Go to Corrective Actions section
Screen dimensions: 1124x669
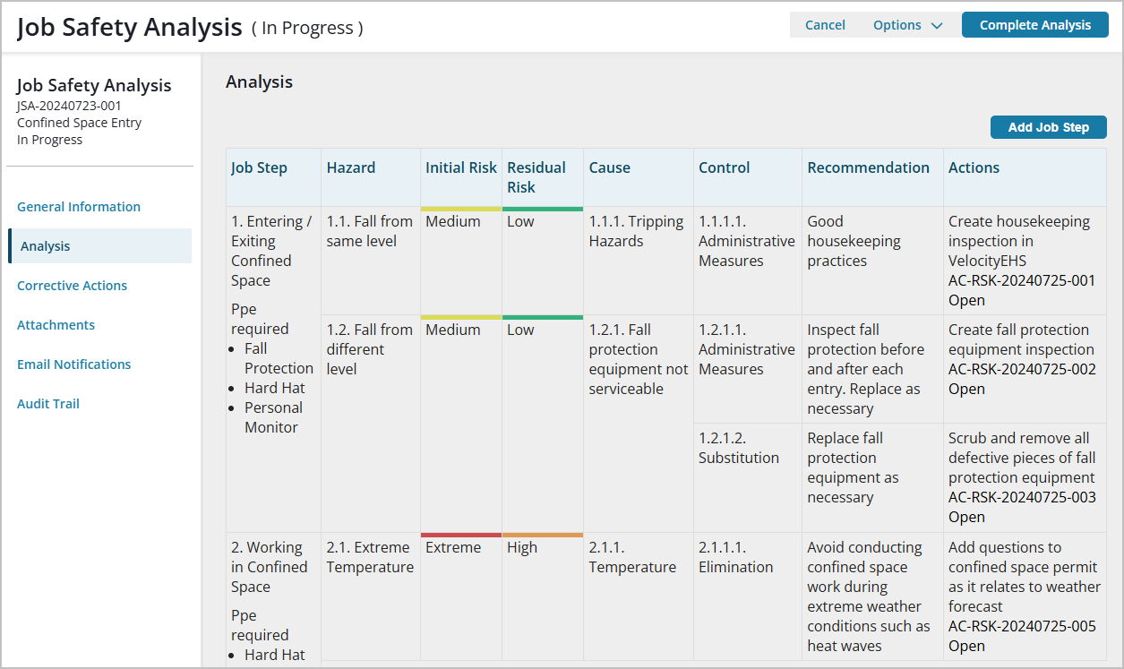pyautogui.click(x=72, y=286)
